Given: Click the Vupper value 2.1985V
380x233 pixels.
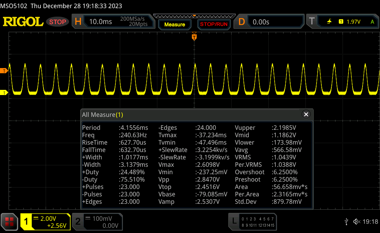Looking at the screenshot, I should tap(284, 128).
